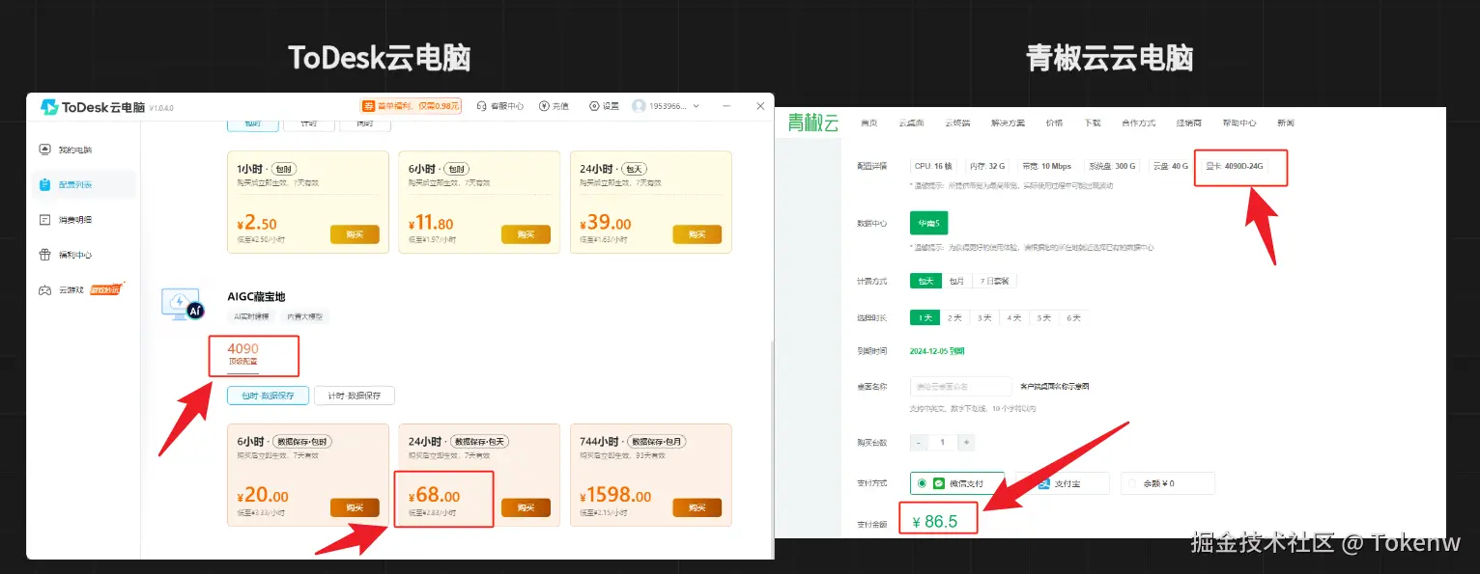This screenshot has height=574, width=1480.
Task: Decrease purchase quantity with minus button
Action: 919,442
